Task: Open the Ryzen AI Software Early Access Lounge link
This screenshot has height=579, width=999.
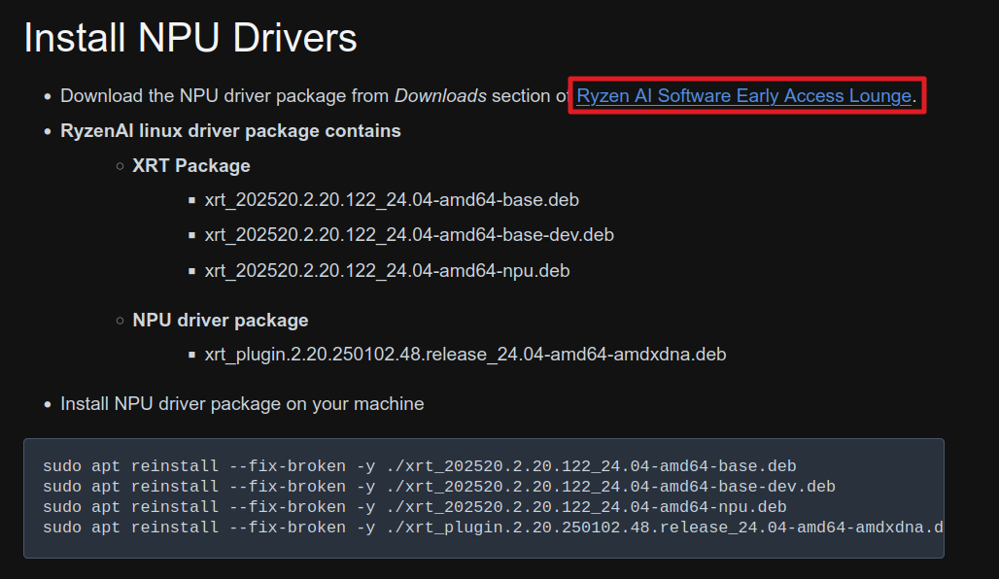Action: coord(743,96)
